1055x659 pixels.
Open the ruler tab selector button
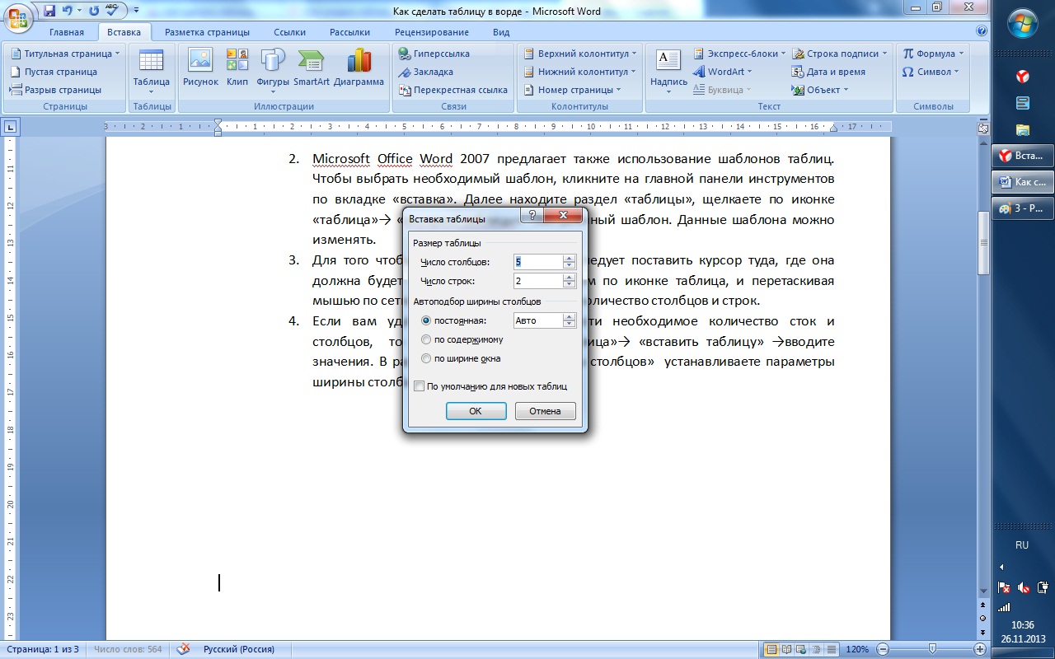click(10, 127)
